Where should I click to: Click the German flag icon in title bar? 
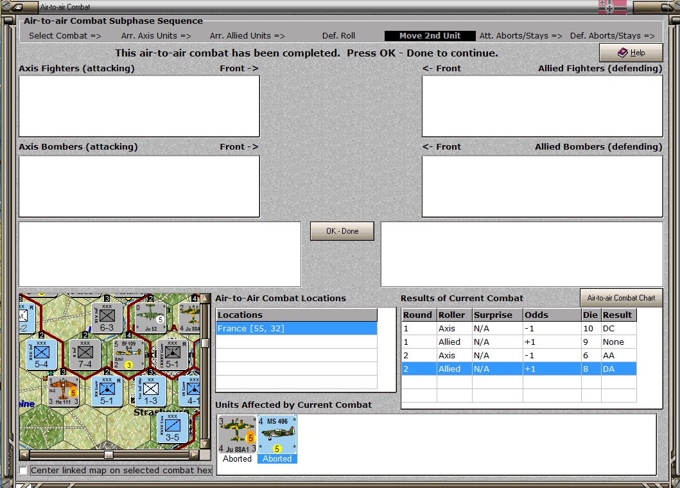(x=613, y=7)
